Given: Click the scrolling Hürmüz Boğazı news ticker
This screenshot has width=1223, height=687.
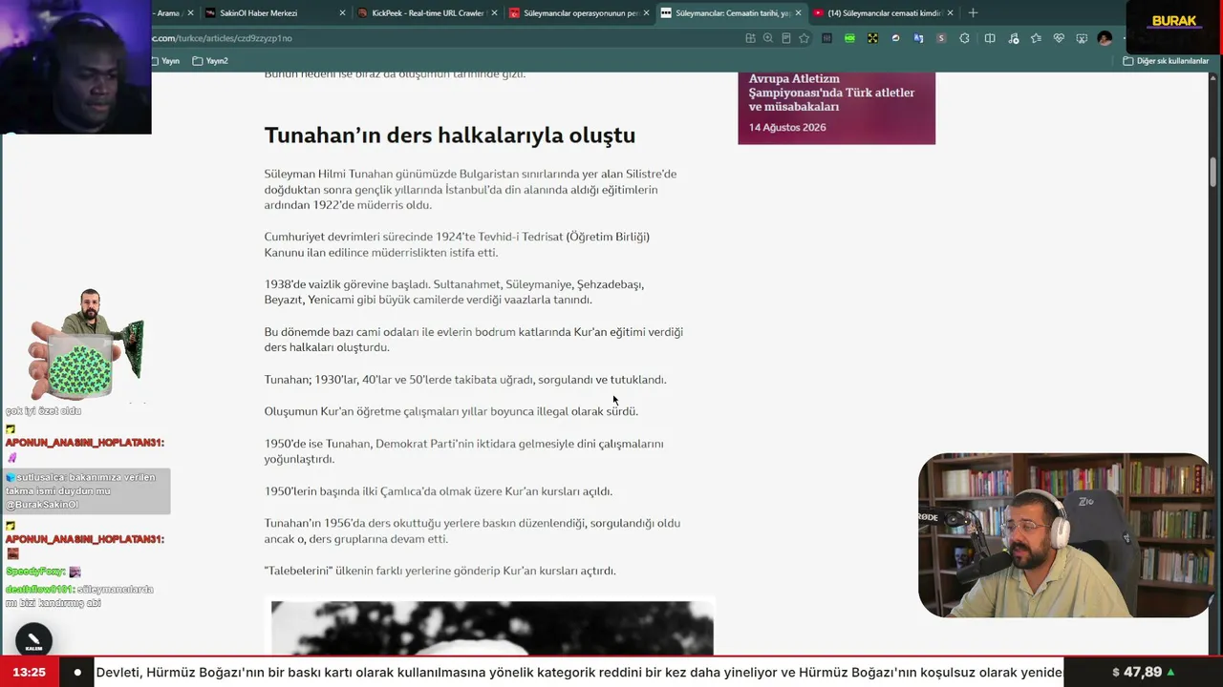Looking at the screenshot, I should pos(579,672).
